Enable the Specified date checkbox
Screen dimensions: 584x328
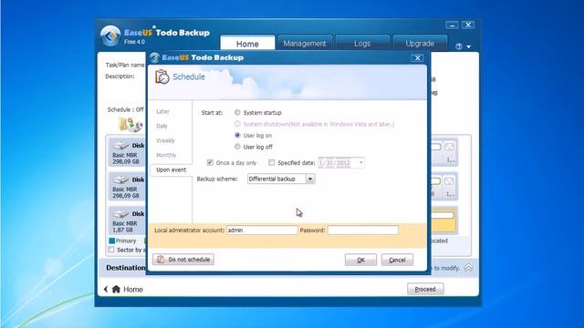[272, 162]
